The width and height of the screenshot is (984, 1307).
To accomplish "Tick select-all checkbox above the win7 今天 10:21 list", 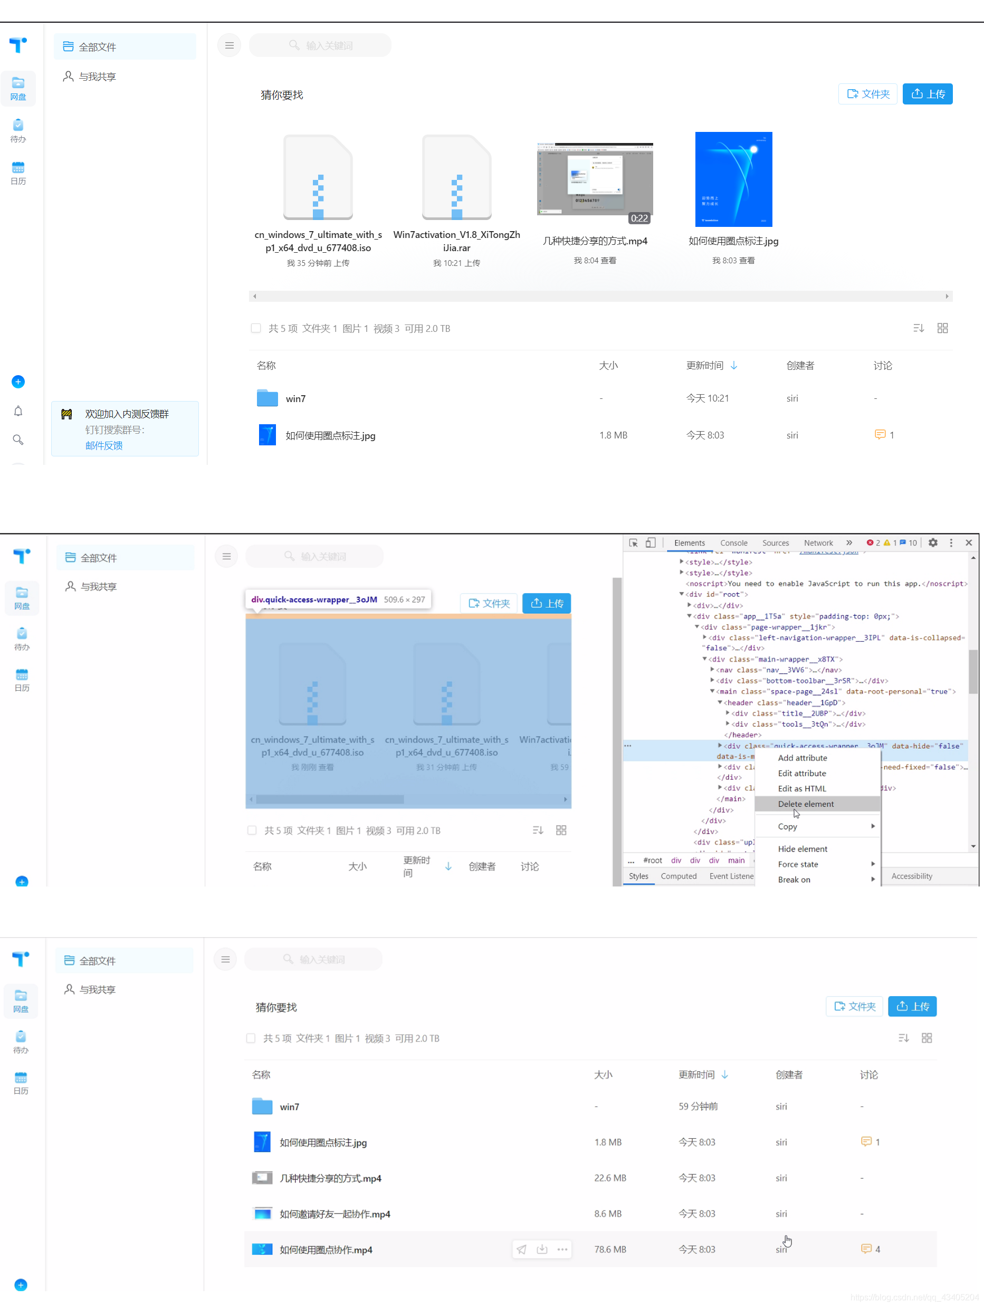I will point(255,328).
